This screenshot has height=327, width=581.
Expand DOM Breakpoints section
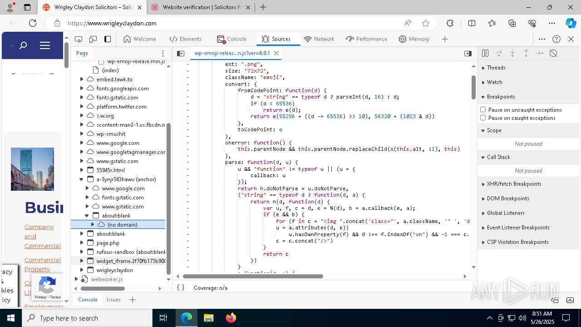529,198
